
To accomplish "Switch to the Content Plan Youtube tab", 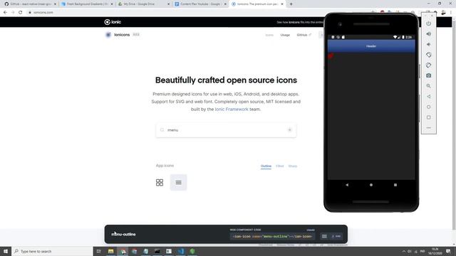I will [200, 4].
